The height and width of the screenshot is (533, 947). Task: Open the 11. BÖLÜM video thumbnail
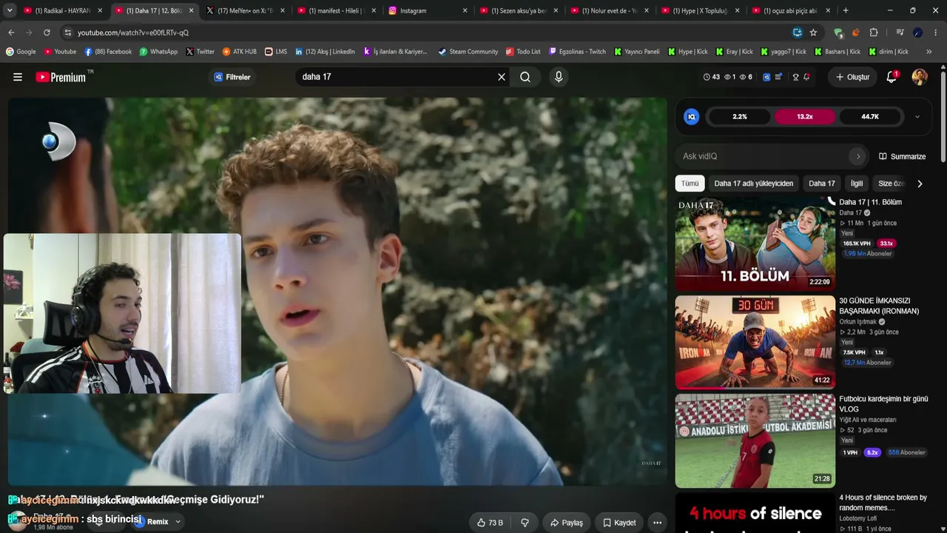coord(755,244)
